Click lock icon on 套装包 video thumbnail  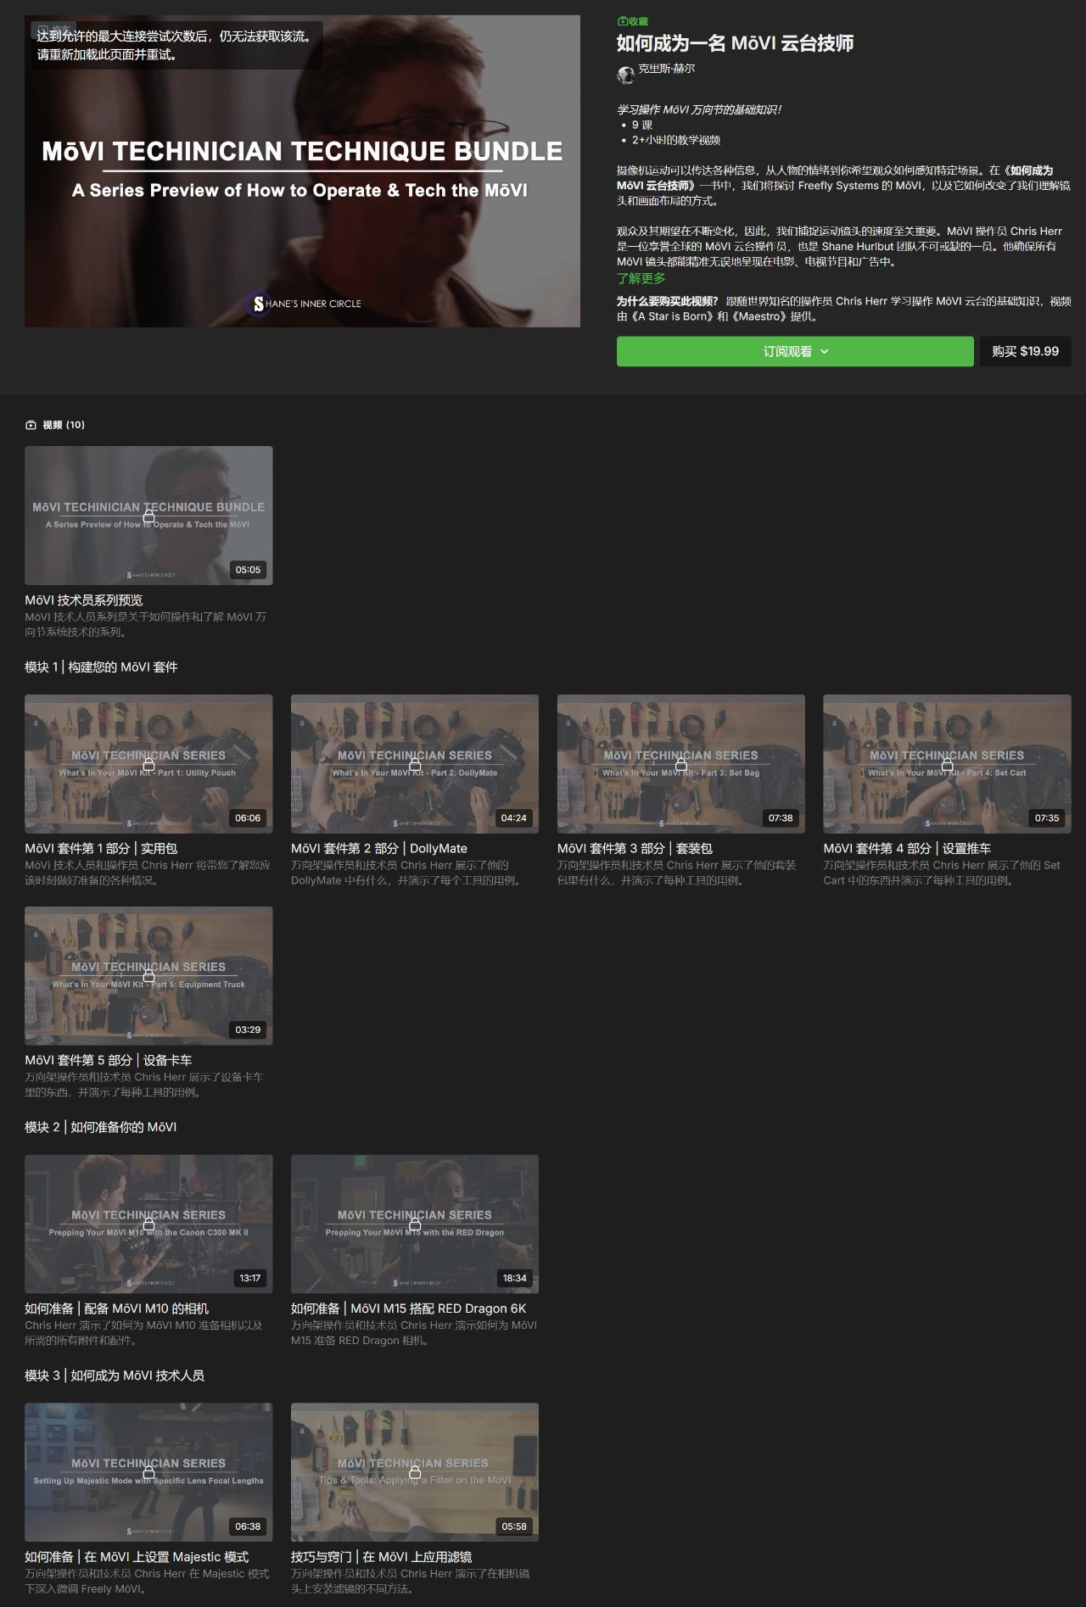pyautogui.click(x=680, y=764)
